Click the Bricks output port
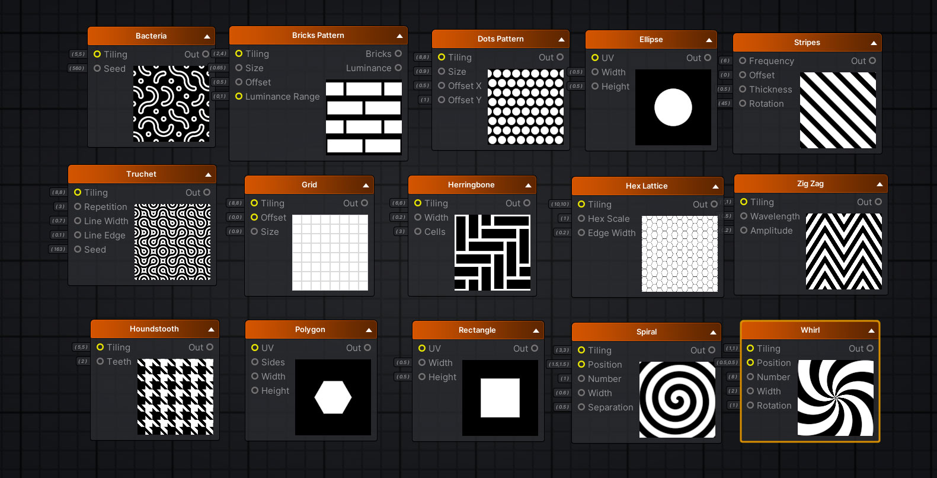937x478 pixels. 398,53
